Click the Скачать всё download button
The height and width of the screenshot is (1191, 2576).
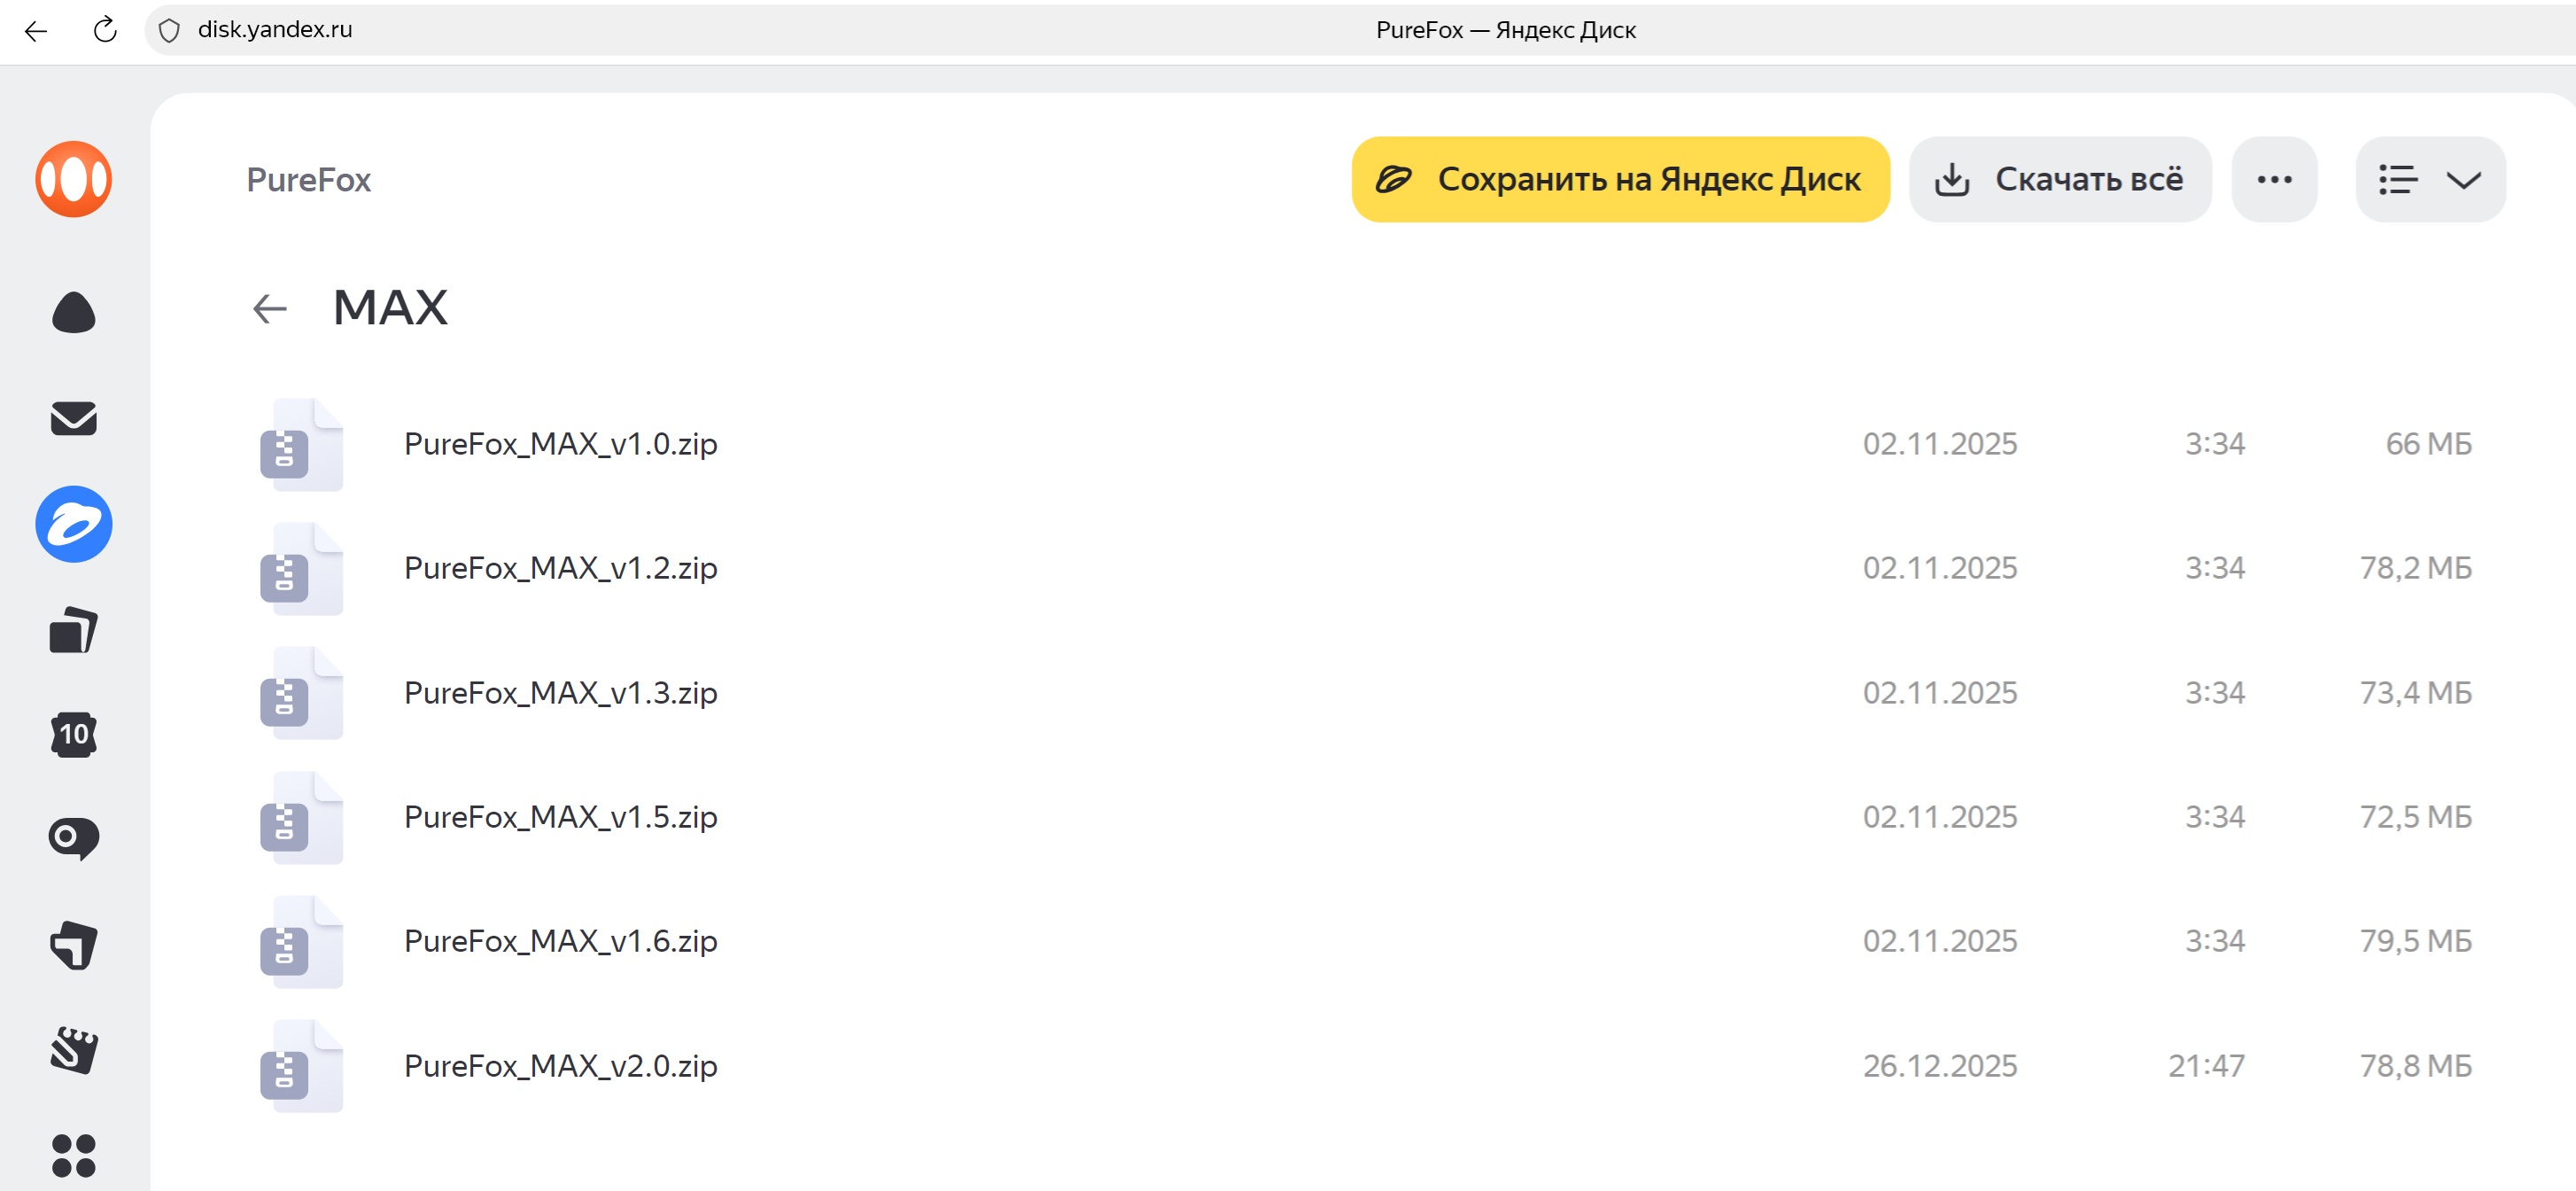tap(2059, 180)
